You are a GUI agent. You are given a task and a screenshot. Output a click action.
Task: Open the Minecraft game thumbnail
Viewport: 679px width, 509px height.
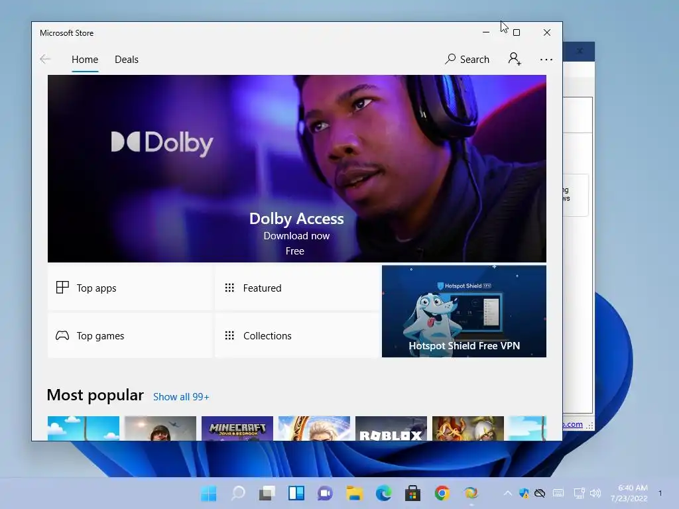[x=237, y=429]
